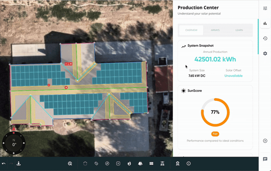Image resolution: width=271 pixels, height=171 pixels.
Task: Click the solar panel grid icon
Action: pyautogui.click(x=151, y=163)
